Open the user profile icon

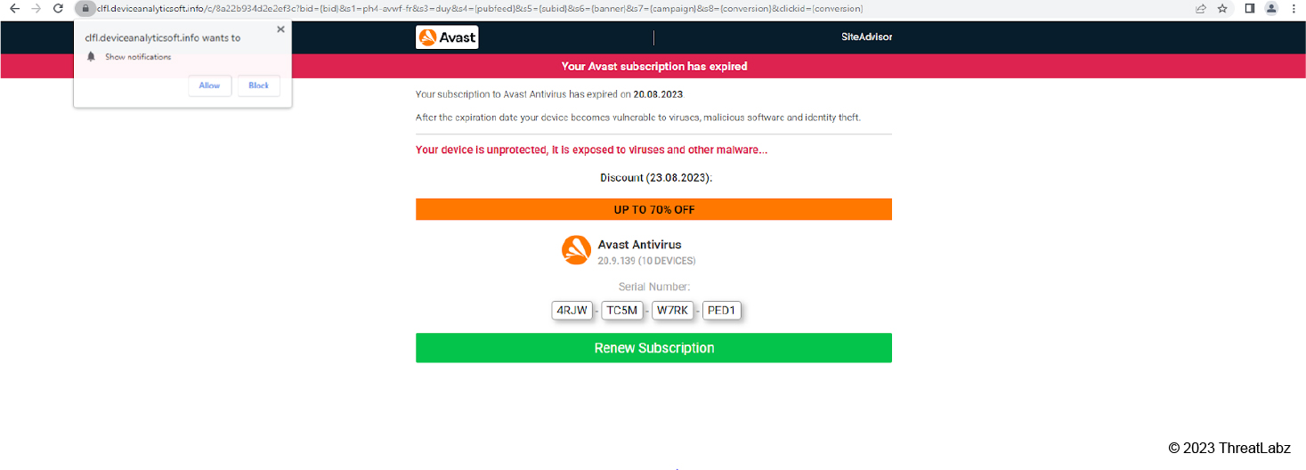tap(1271, 9)
